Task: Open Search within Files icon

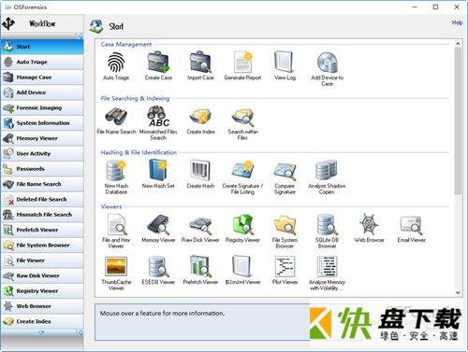Action: [x=242, y=117]
